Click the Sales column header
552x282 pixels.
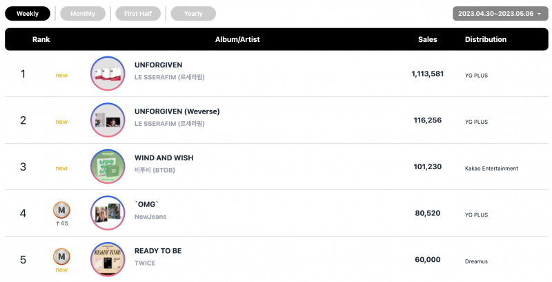click(428, 39)
